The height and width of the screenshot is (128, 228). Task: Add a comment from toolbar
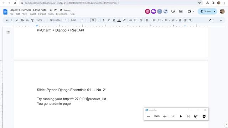[x=136, y=20]
